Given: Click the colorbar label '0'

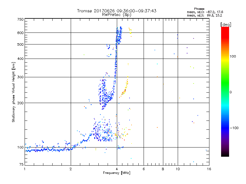Looking at the screenshot, I should (x=231, y=92).
